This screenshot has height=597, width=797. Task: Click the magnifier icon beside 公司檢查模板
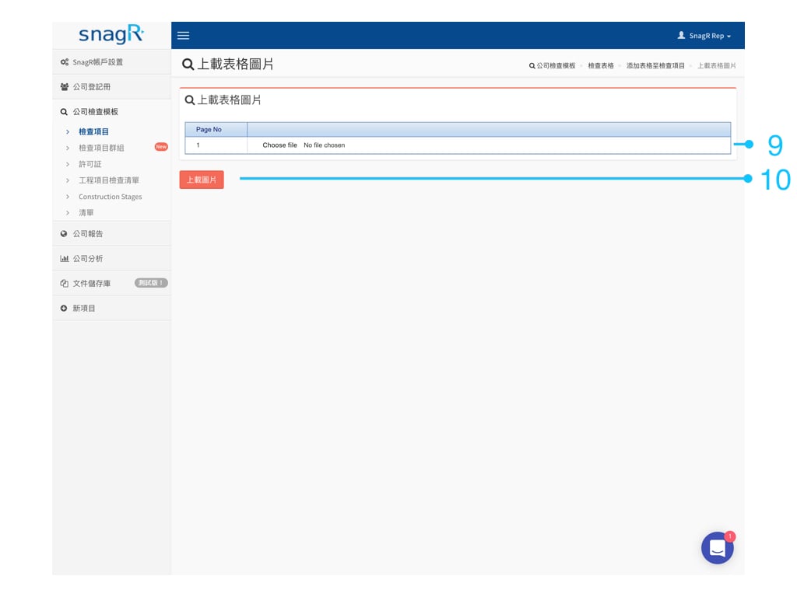click(x=64, y=112)
